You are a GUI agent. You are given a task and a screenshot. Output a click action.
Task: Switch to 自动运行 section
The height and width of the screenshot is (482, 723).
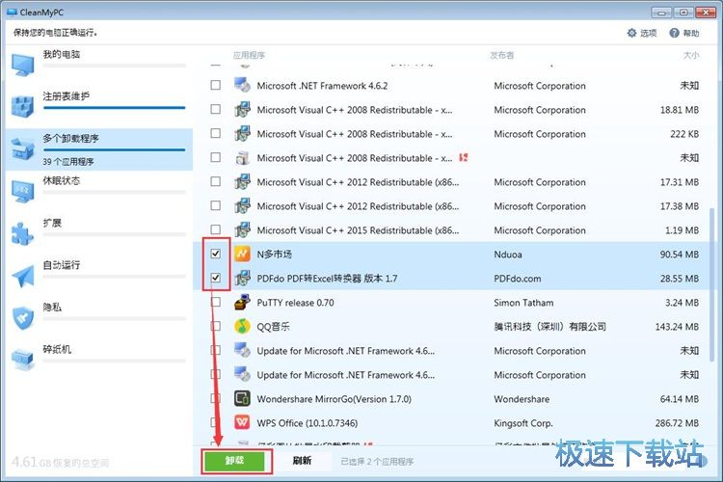click(x=99, y=276)
